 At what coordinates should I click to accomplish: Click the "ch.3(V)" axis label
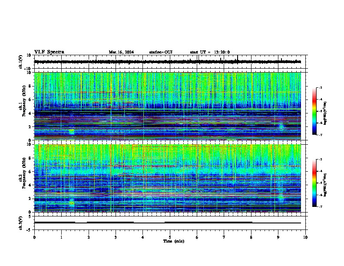click(x=21, y=223)
